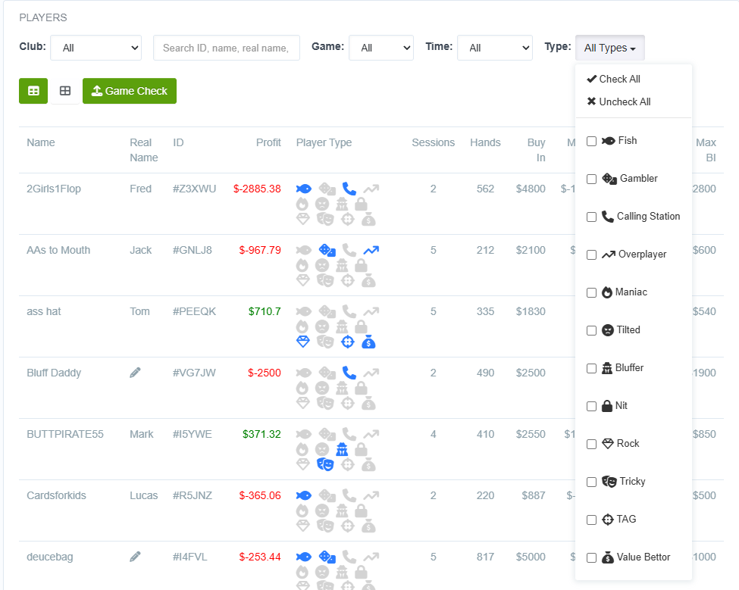This screenshot has height=590, width=739.
Task: Open player AAs to Mouth
Action: pyautogui.click(x=58, y=250)
